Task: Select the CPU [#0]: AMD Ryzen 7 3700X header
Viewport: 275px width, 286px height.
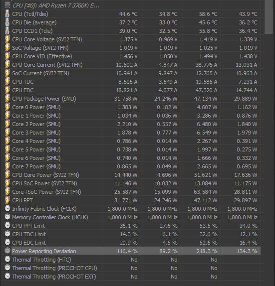Action: point(56,5)
